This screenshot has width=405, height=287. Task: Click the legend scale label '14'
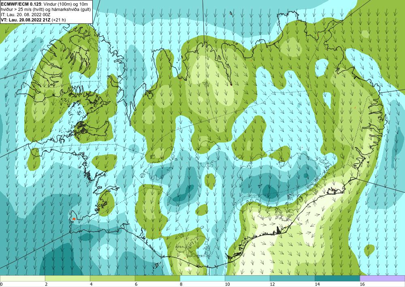click(x=317, y=284)
